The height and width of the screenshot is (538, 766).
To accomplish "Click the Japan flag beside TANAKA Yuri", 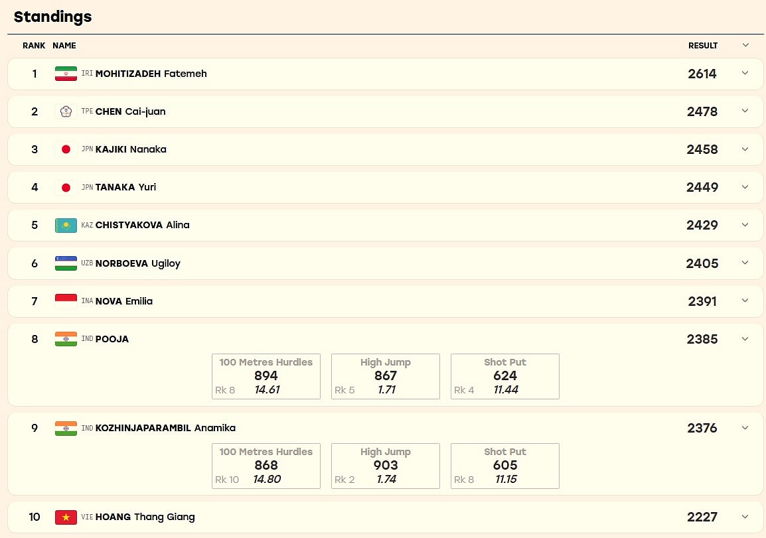I will pyautogui.click(x=66, y=188).
